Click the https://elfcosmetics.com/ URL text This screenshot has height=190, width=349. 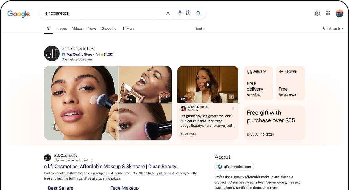point(71,160)
